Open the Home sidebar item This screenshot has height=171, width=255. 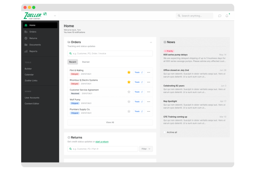pos(40,25)
